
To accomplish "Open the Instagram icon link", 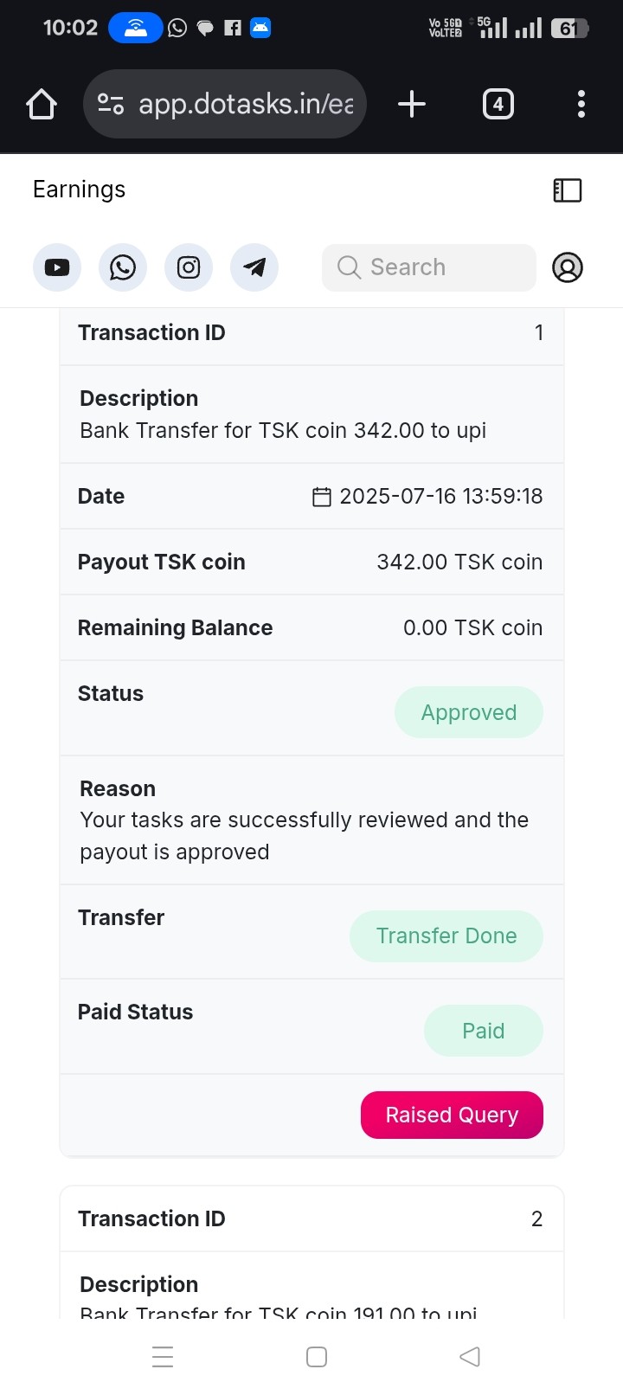I will tap(189, 267).
